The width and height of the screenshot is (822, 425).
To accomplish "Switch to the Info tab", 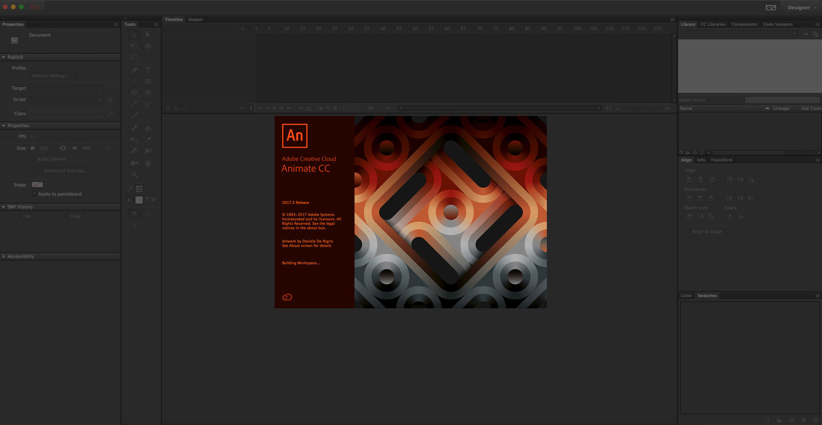I will (x=701, y=160).
